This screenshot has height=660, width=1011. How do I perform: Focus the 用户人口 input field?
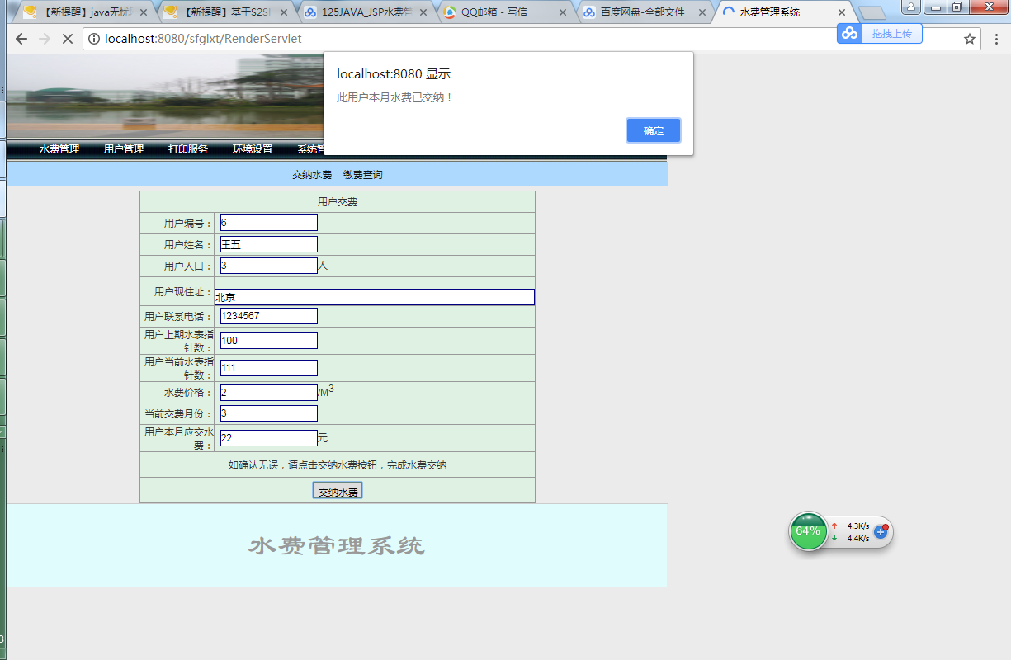269,266
